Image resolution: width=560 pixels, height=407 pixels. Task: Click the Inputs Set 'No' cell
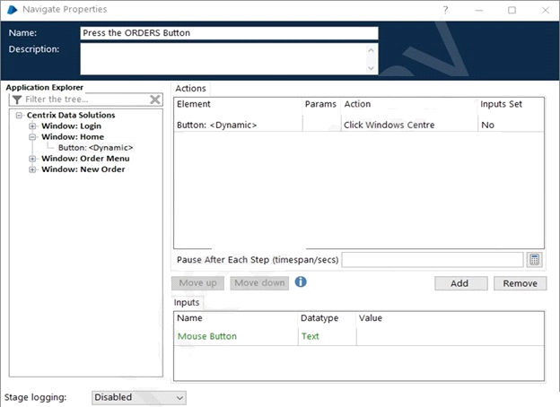511,125
